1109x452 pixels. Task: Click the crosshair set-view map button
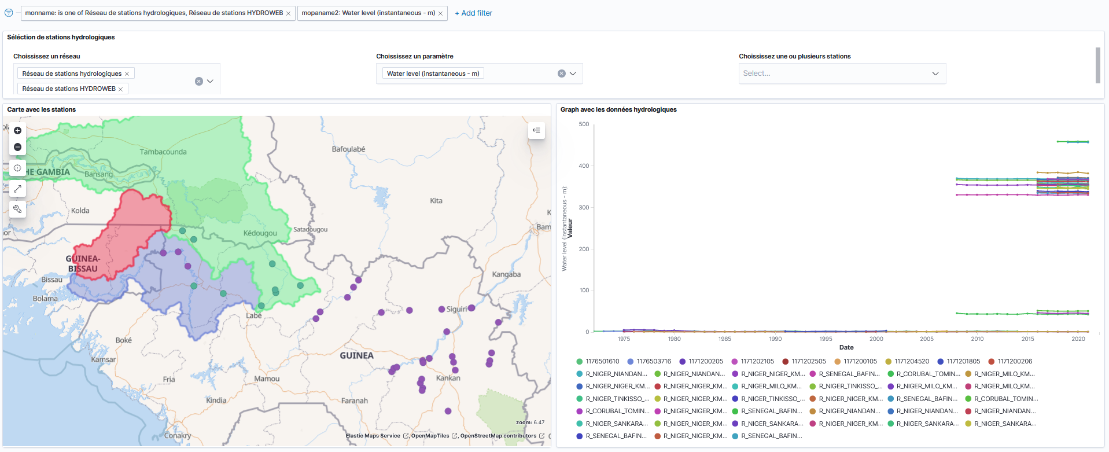click(x=17, y=168)
